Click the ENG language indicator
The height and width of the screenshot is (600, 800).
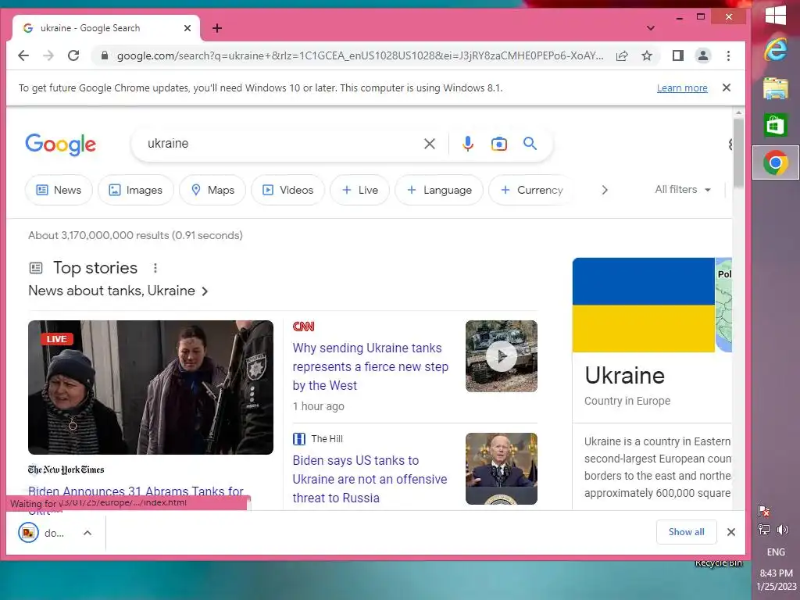(776, 552)
